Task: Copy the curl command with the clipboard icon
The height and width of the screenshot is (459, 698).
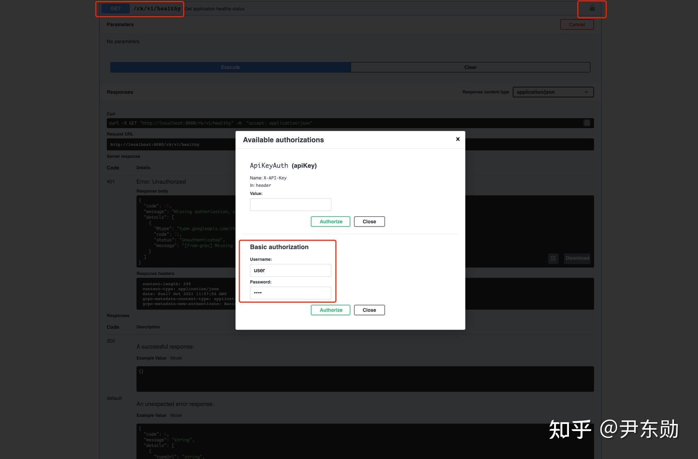Action: pos(587,123)
